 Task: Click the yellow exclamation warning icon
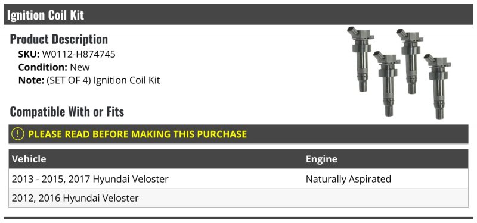pyautogui.click(x=18, y=134)
